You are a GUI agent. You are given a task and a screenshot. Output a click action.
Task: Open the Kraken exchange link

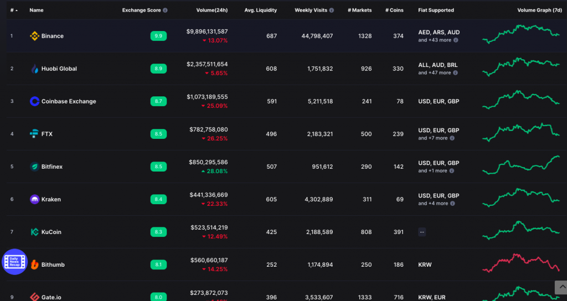(51, 199)
